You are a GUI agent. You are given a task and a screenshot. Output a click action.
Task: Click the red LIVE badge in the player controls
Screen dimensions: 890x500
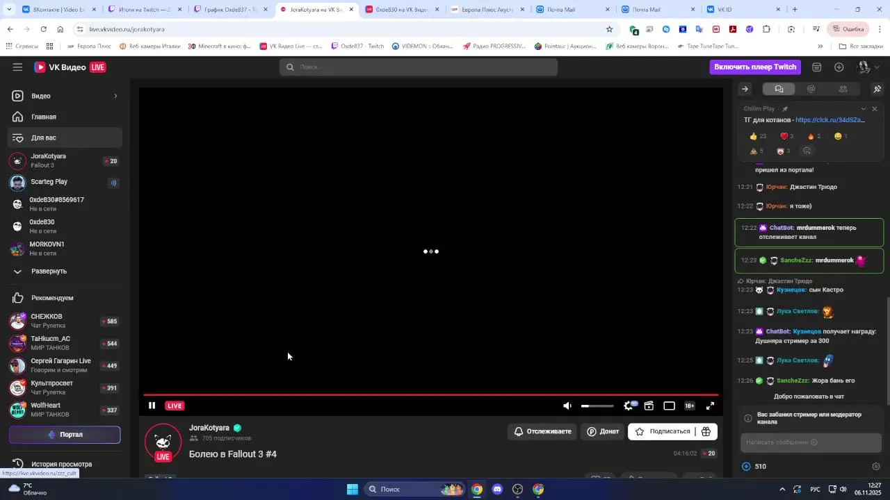pos(175,406)
